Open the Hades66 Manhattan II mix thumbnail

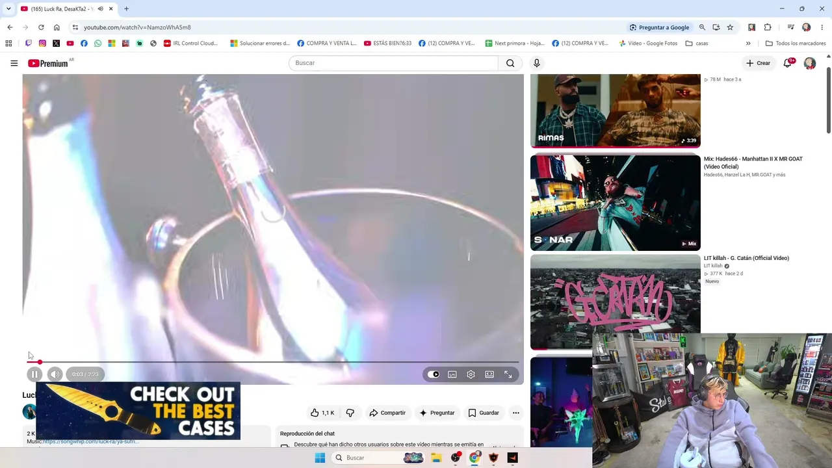click(616, 203)
